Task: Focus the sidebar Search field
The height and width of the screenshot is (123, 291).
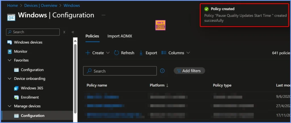Action: coord(33,32)
